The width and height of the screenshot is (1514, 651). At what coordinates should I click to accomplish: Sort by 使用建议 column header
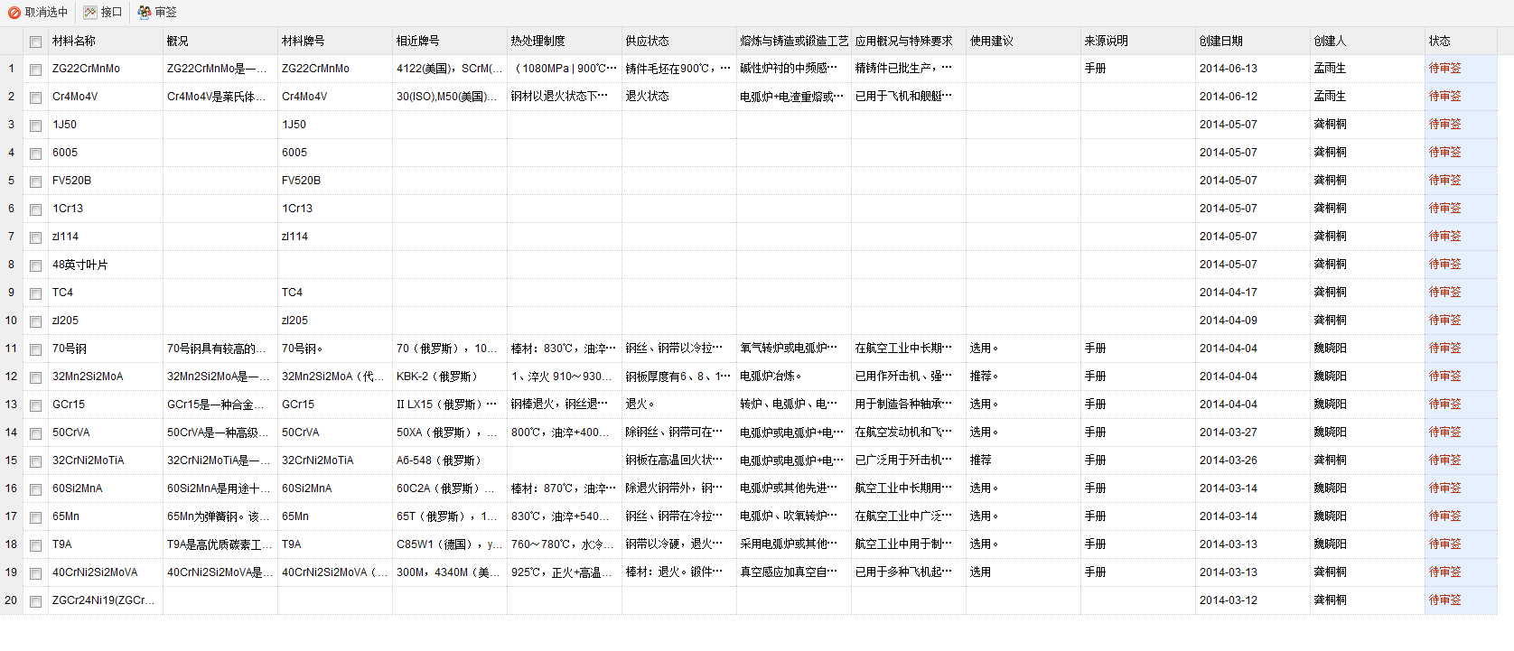click(1023, 41)
